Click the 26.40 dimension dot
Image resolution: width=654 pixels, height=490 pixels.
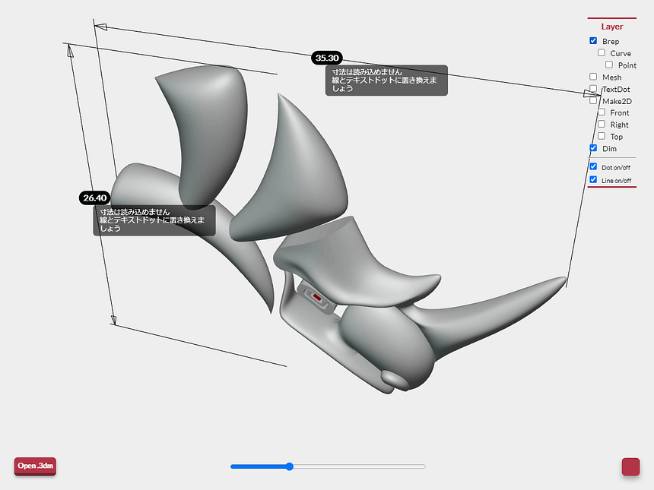94,198
